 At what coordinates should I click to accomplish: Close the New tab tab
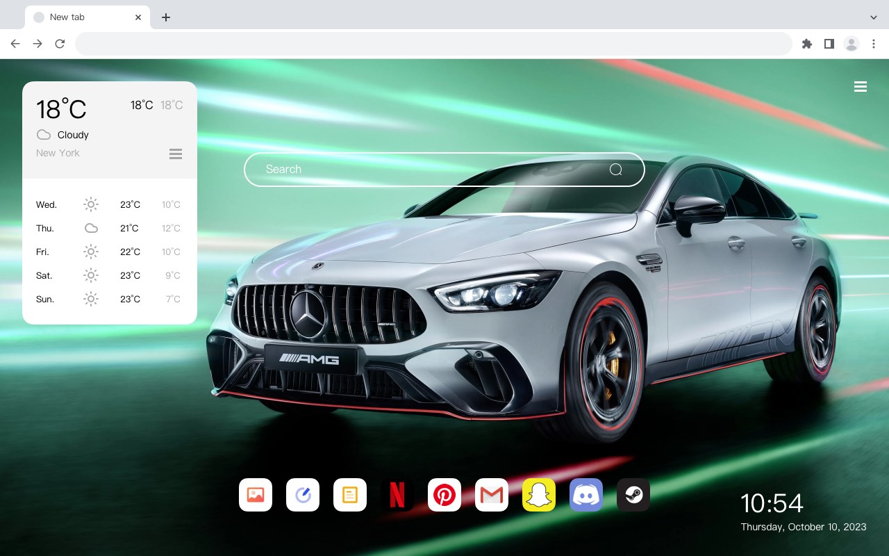(x=138, y=17)
